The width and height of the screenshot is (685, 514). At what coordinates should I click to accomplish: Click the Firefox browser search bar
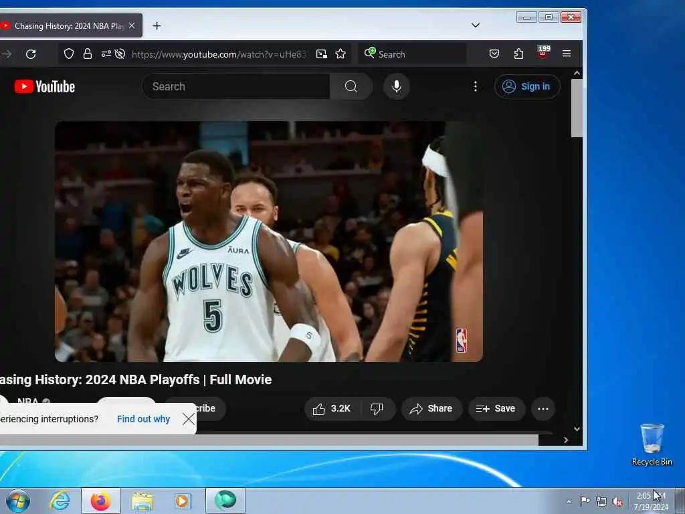point(412,54)
